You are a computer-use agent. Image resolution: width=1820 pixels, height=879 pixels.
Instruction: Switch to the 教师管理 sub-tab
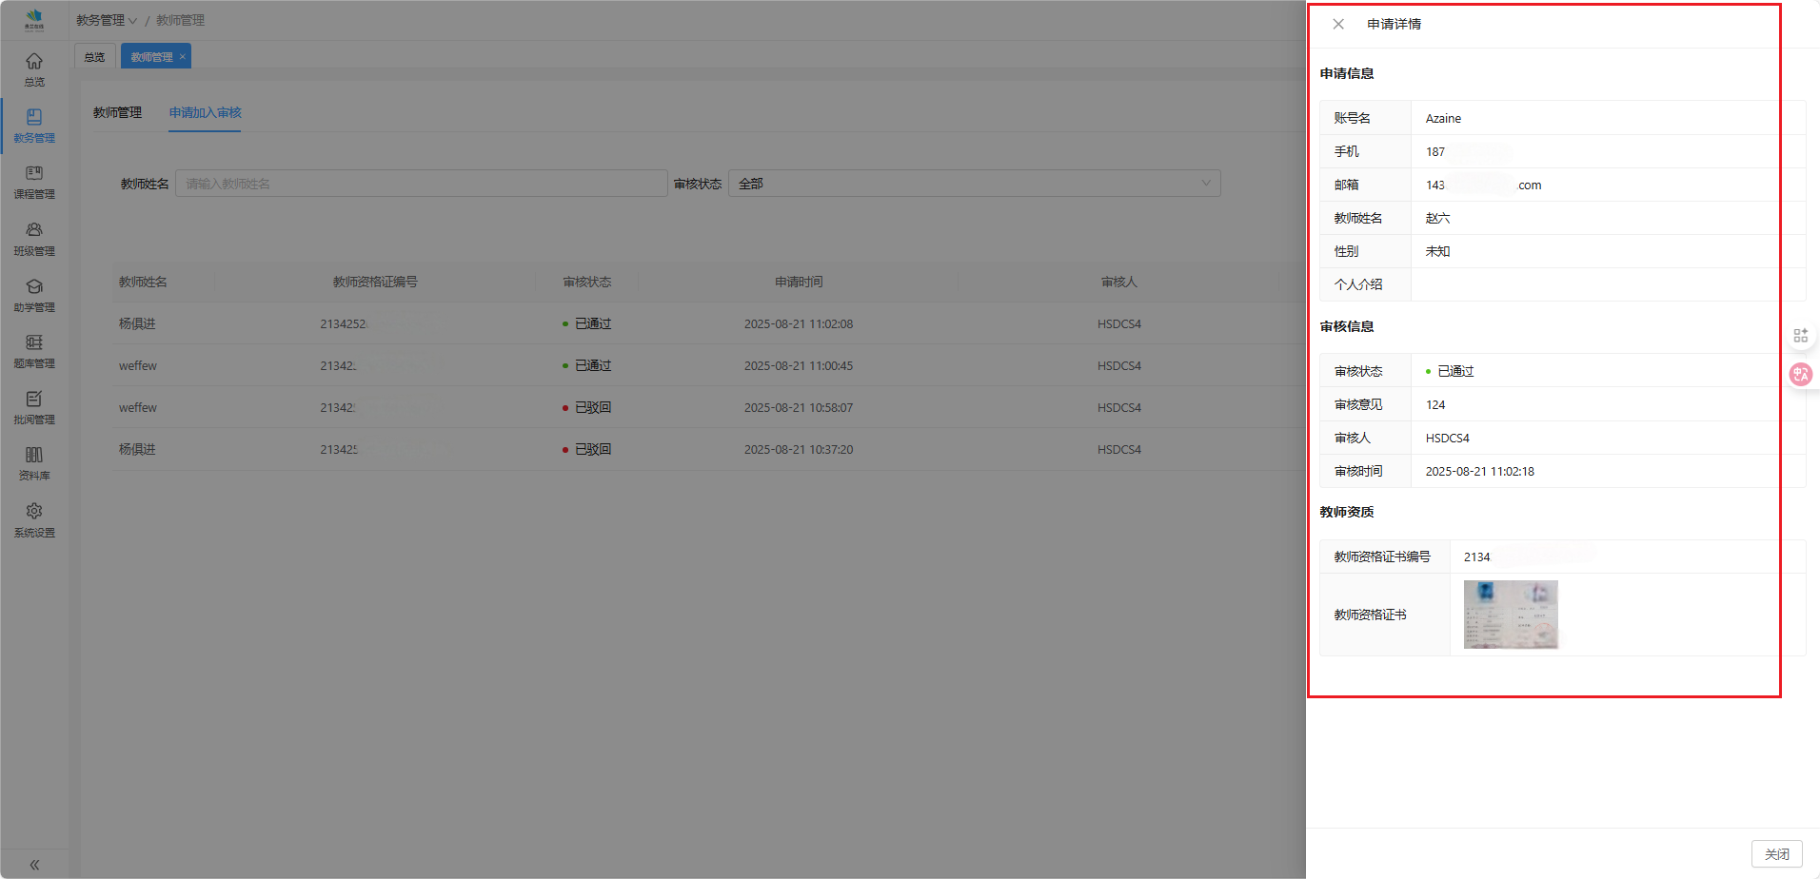click(x=117, y=112)
